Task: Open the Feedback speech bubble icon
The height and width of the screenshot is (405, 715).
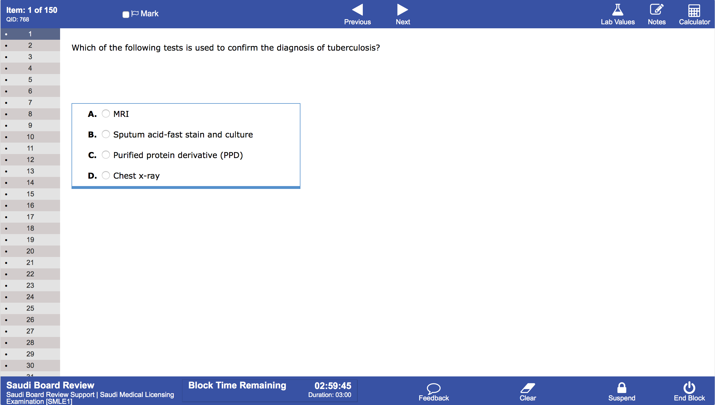Action: (433, 388)
